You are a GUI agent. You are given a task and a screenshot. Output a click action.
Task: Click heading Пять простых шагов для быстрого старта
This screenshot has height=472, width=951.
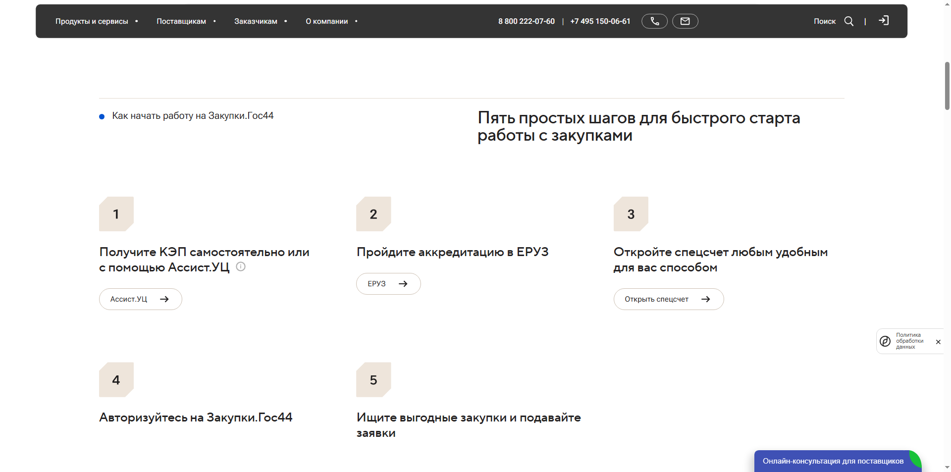pyautogui.click(x=639, y=126)
